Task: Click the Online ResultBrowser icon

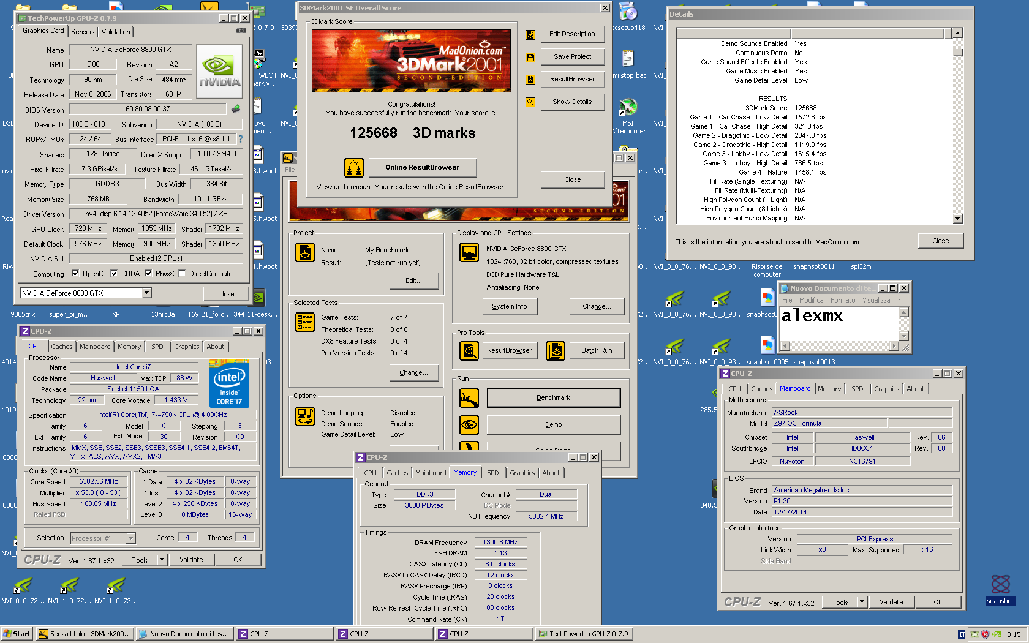Action: (354, 167)
